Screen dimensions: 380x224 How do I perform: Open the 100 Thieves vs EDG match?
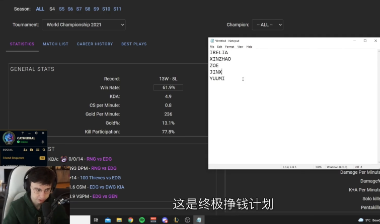100,178
